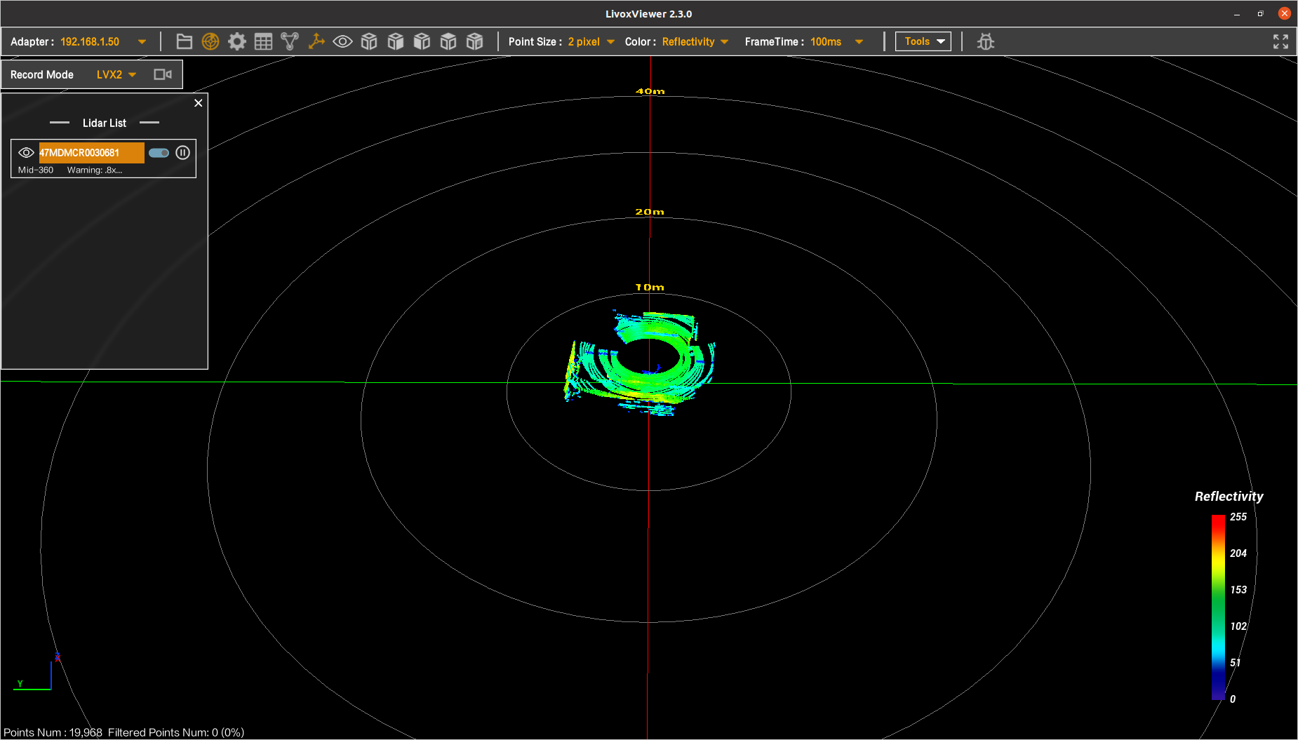Click the orange radar device manager icon
Viewport: 1298px width, 740px height.
tap(210, 41)
